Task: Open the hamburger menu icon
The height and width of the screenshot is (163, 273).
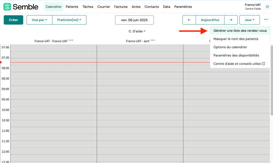Action: (267, 7)
